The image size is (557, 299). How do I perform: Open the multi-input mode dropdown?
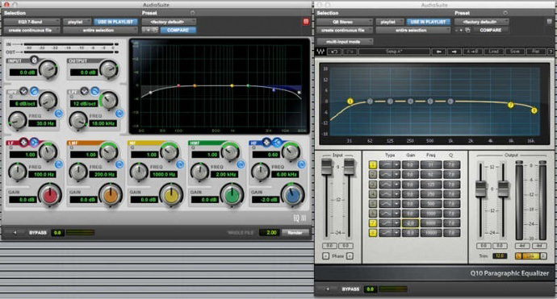pos(345,41)
